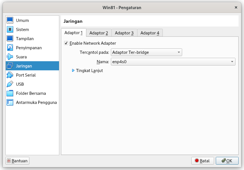Click the USB plug icon

10,84
